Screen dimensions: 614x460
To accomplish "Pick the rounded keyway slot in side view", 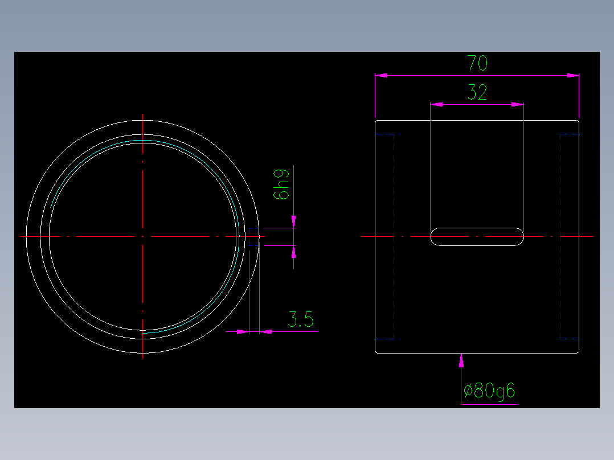I will tap(477, 236).
